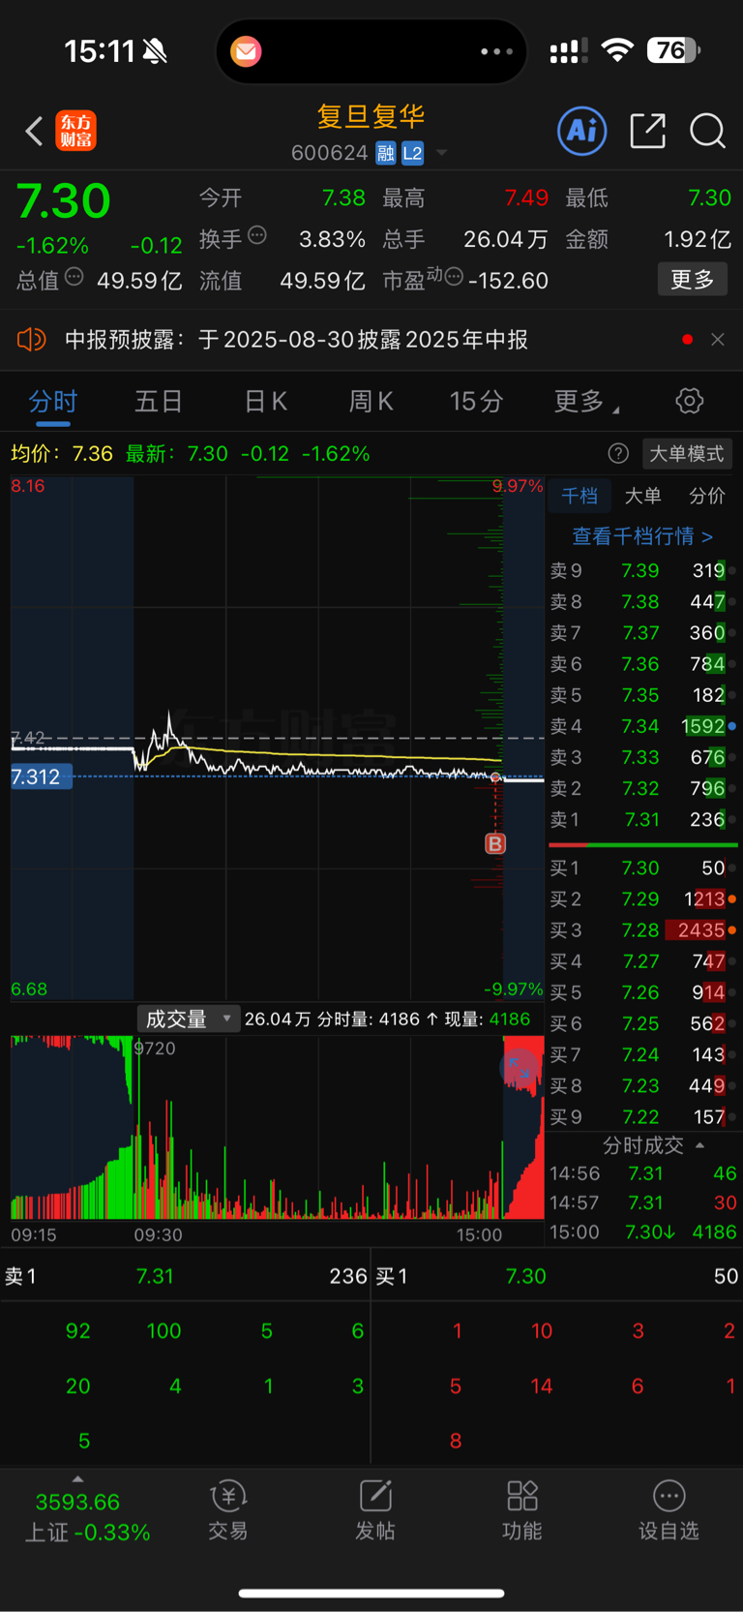The height and width of the screenshot is (1612, 743).
Task: Select the 卖1 7.31 order row in list
Action: 643,819
